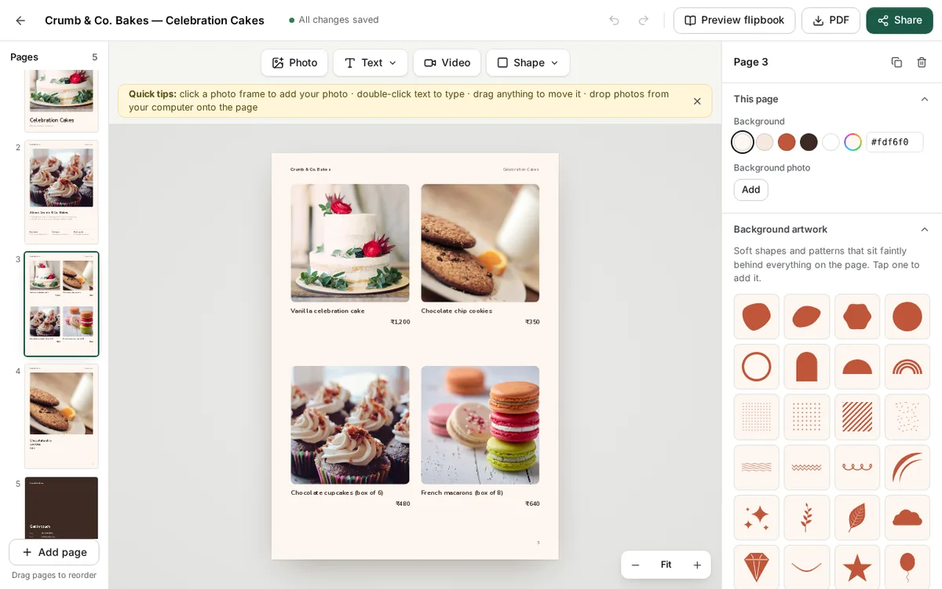Open the Shape dropdown in the toolbar
Image resolution: width=942 pixels, height=589 pixels.
(528, 63)
